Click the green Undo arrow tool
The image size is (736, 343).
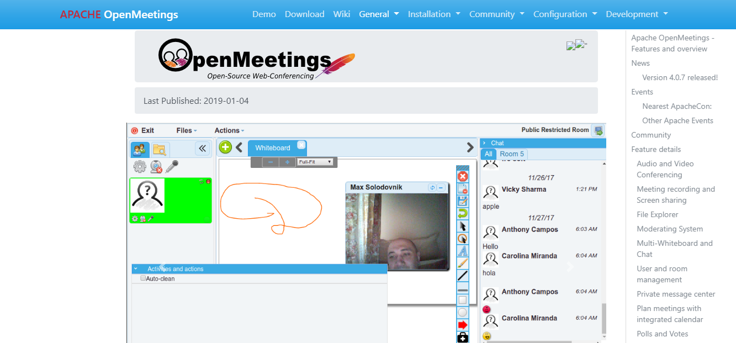coord(463,213)
